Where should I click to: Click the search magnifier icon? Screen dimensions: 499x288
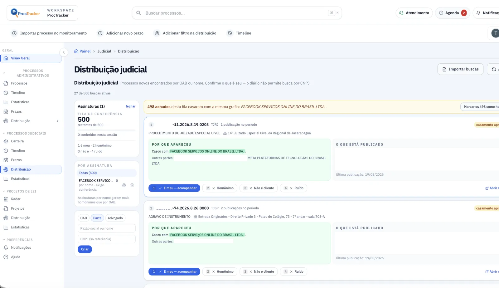point(138,13)
